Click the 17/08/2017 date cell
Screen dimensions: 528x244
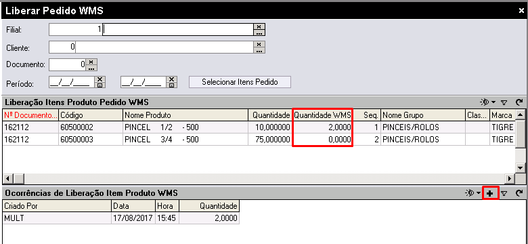pyautogui.click(x=133, y=218)
